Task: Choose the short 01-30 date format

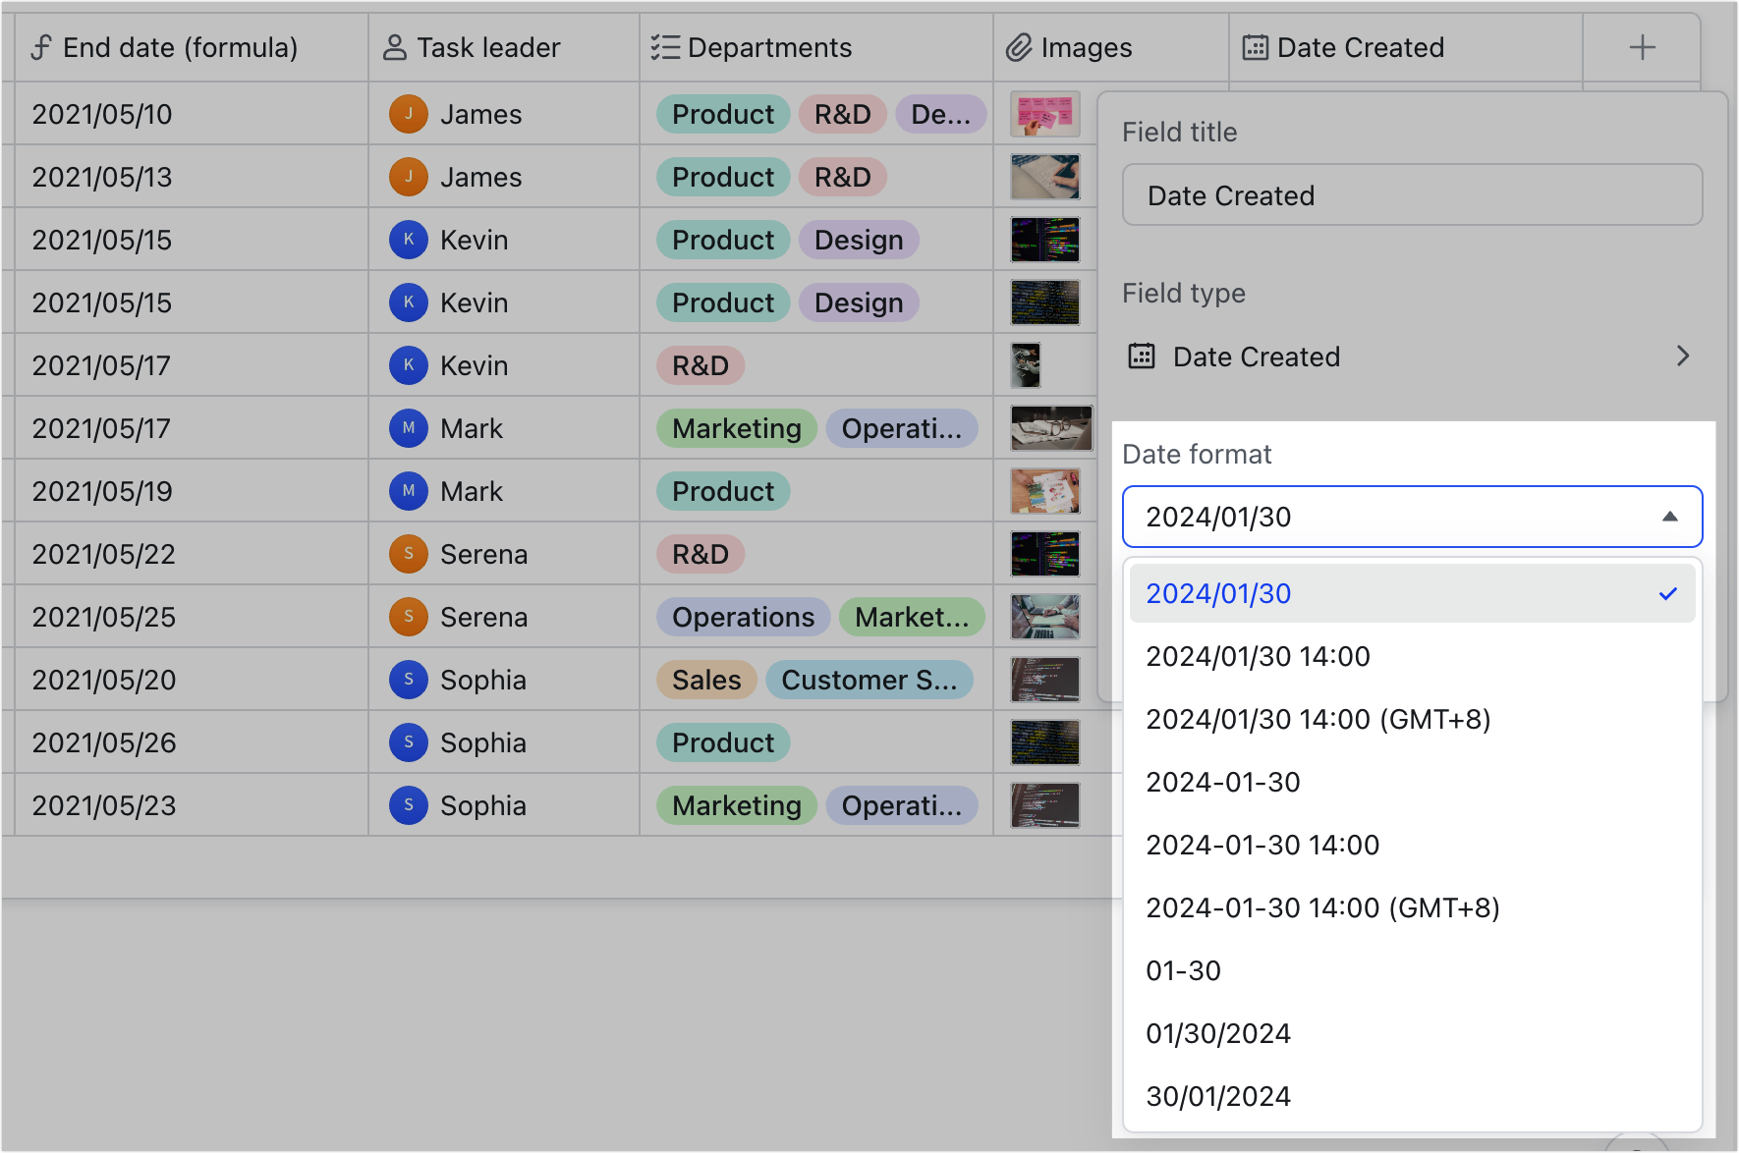Action: 1183,970
